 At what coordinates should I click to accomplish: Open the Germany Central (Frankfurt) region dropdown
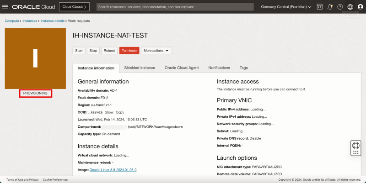286,7
